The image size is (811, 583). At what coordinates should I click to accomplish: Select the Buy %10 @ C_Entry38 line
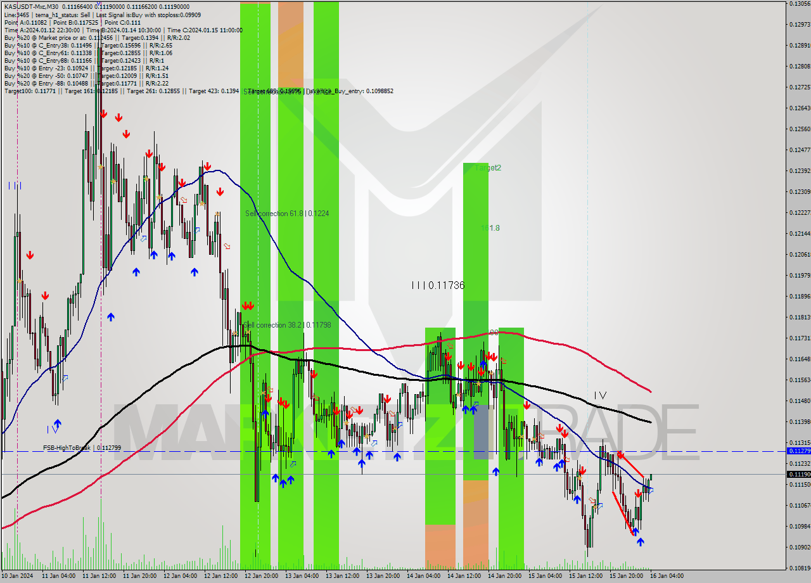coord(88,45)
